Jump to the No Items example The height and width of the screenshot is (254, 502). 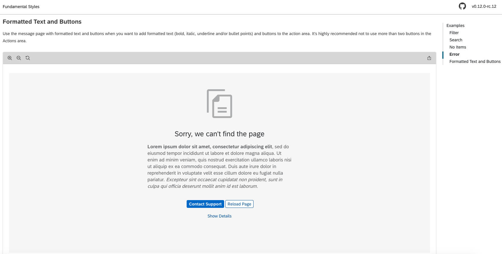458,47
